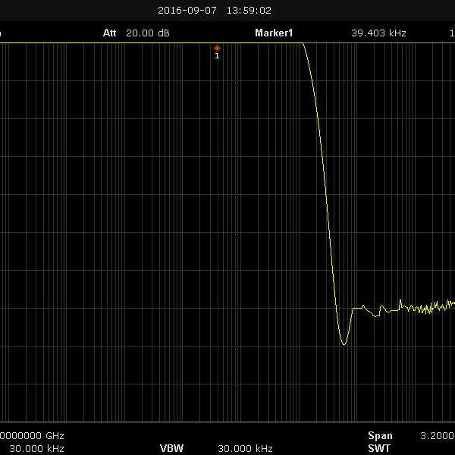The image size is (455, 455).
Task: Click the SWT sweep time label
Action: pyautogui.click(x=378, y=448)
